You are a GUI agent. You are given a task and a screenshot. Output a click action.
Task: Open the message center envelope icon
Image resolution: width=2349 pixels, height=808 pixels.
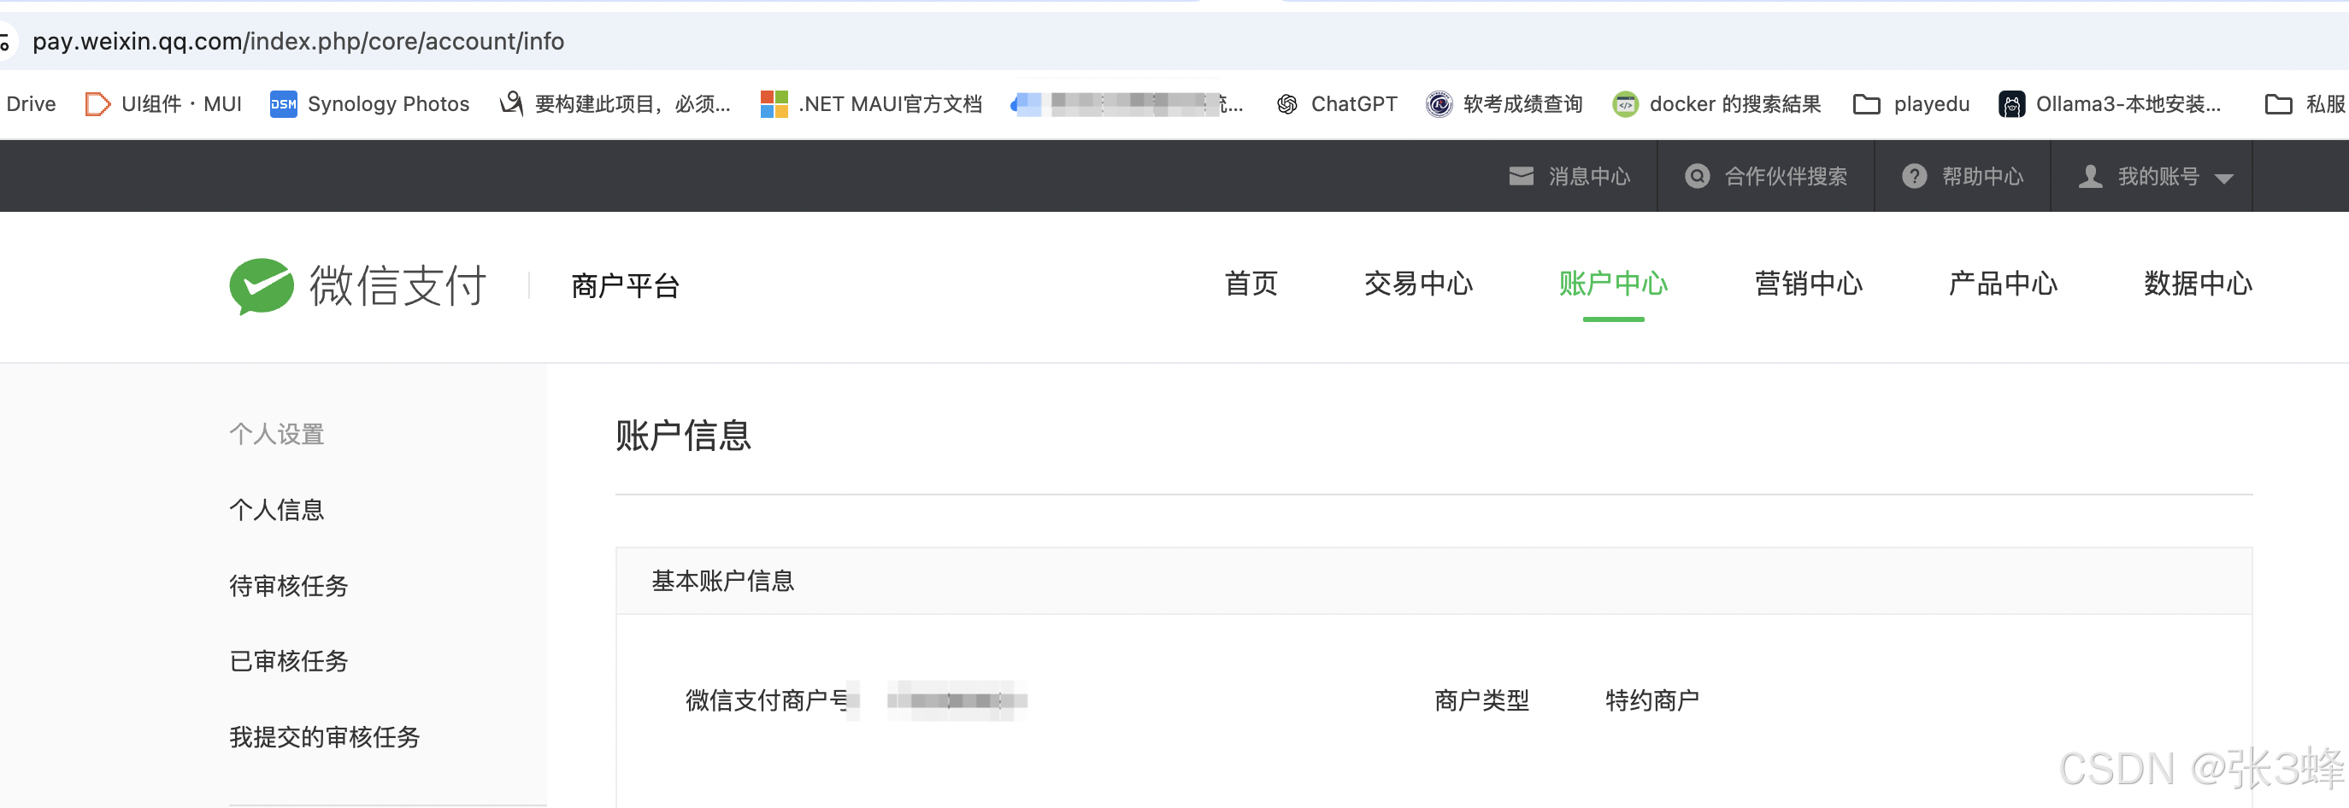point(1521,176)
